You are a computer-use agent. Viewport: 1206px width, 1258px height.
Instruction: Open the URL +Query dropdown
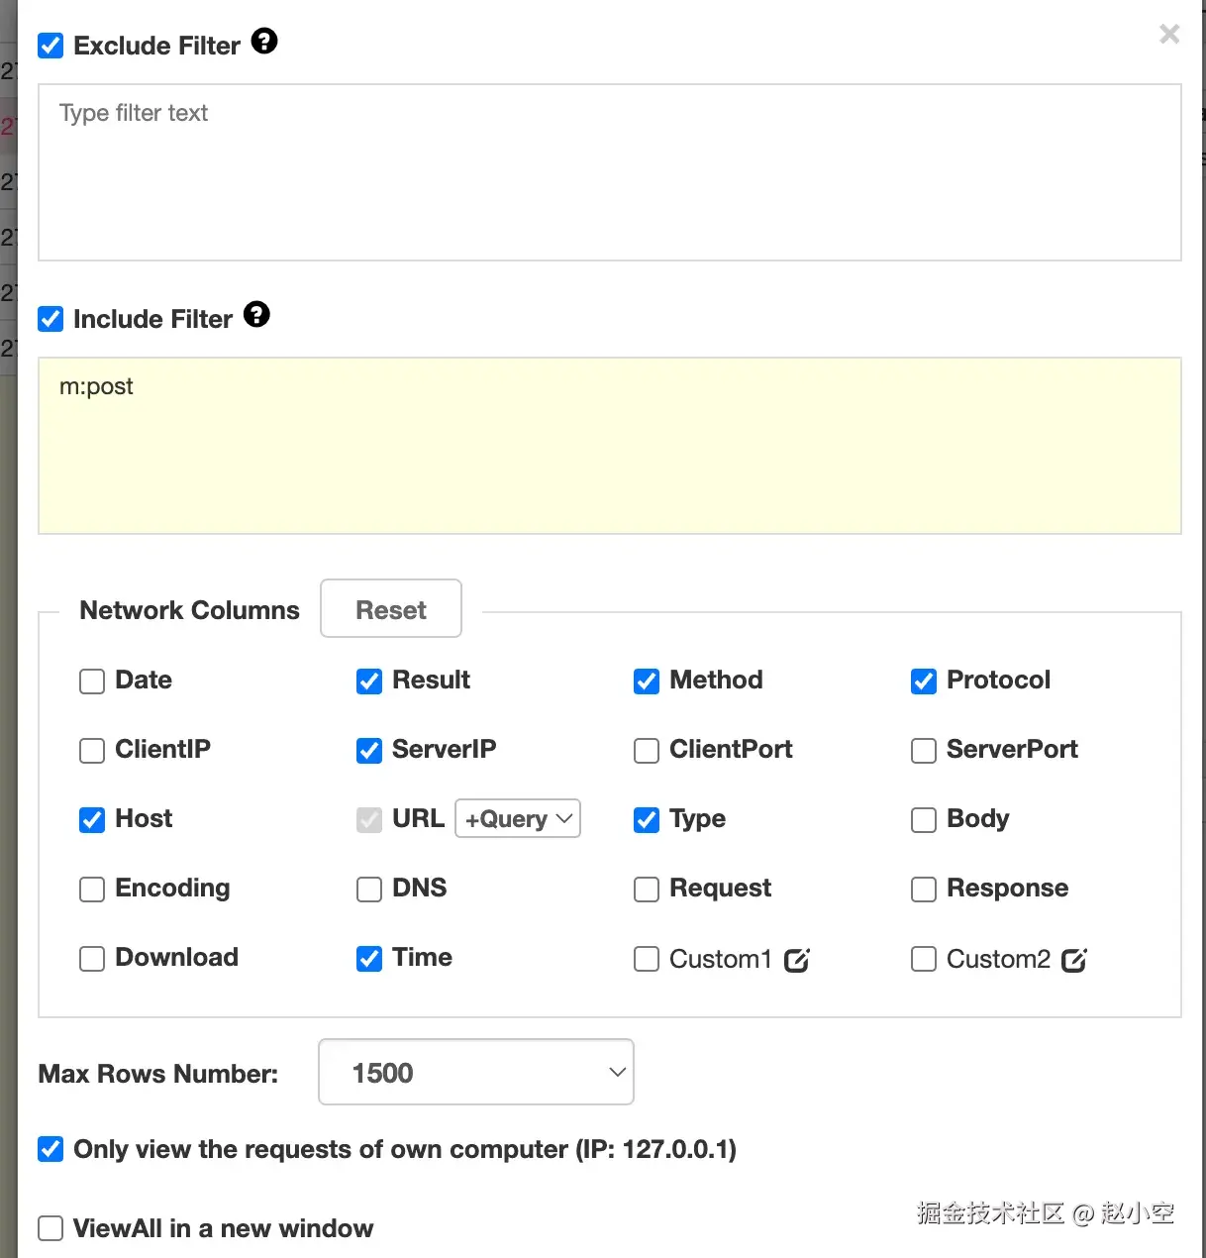tap(518, 819)
